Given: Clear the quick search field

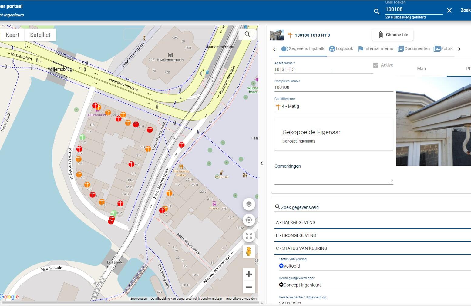Looking at the screenshot, I should click(x=449, y=11).
